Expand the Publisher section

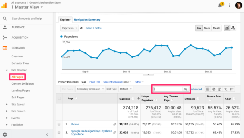click(x=7, y=125)
